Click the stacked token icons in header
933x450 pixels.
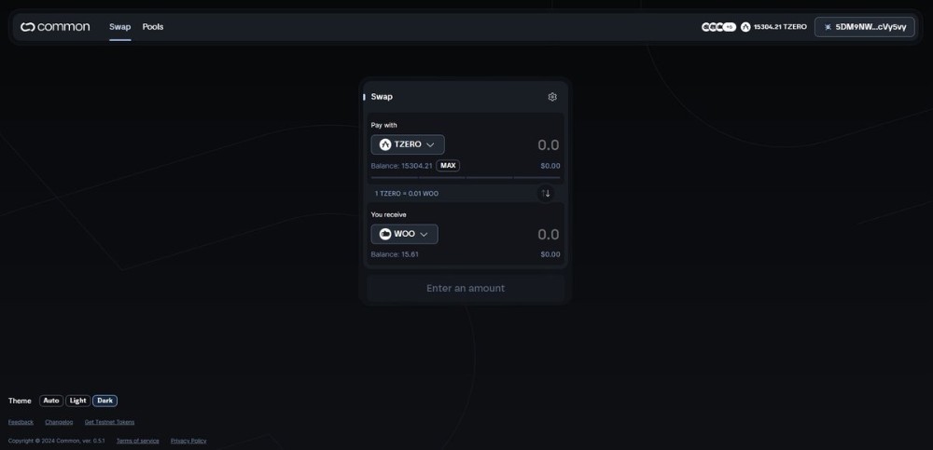tap(718, 27)
